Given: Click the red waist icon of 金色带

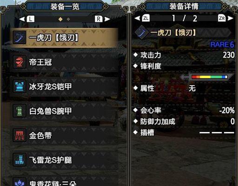Looking at the screenshot, I should tap(20, 135).
